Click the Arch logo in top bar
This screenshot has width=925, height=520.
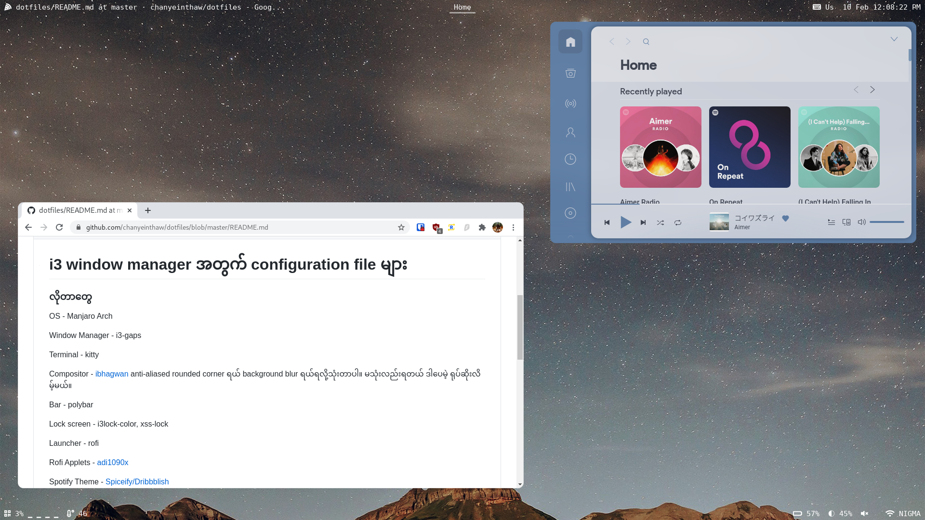pyautogui.click(x=8, y=7)
